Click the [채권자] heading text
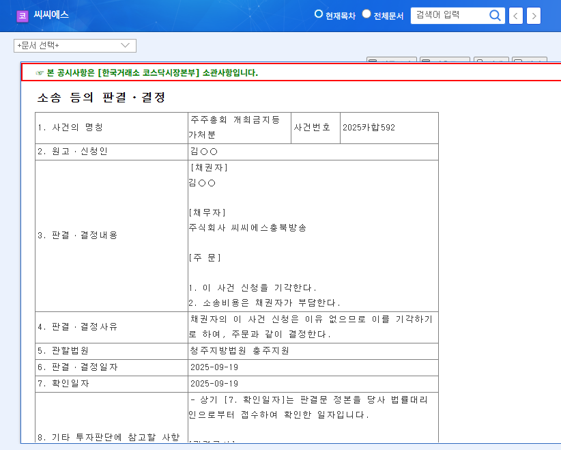Viewport: 561px width, 450px height. [209, 167]
